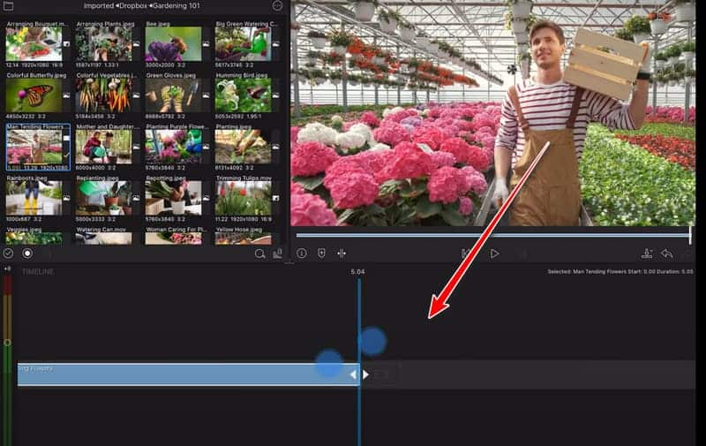The image size is (706, 446).
Task: Toggle the select-all checkmark in the library
Action: point(8,253)
